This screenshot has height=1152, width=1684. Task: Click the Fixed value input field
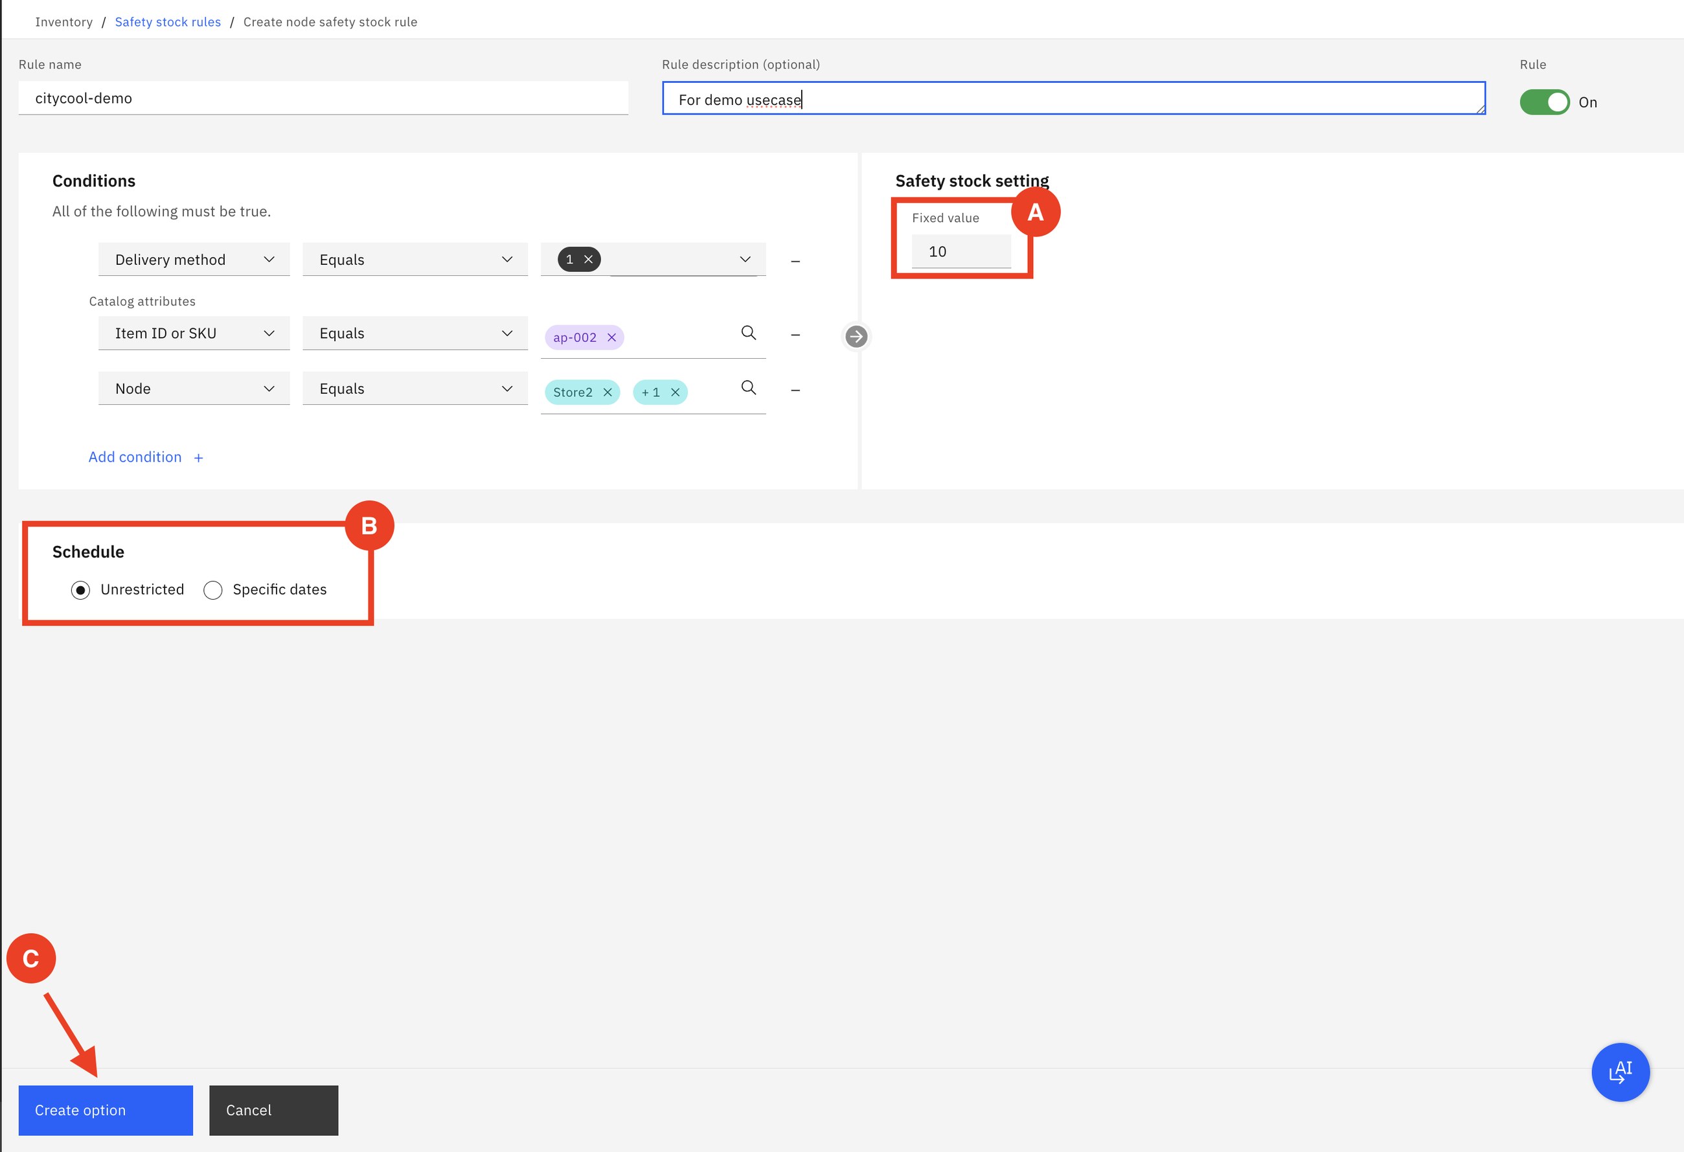962,251
